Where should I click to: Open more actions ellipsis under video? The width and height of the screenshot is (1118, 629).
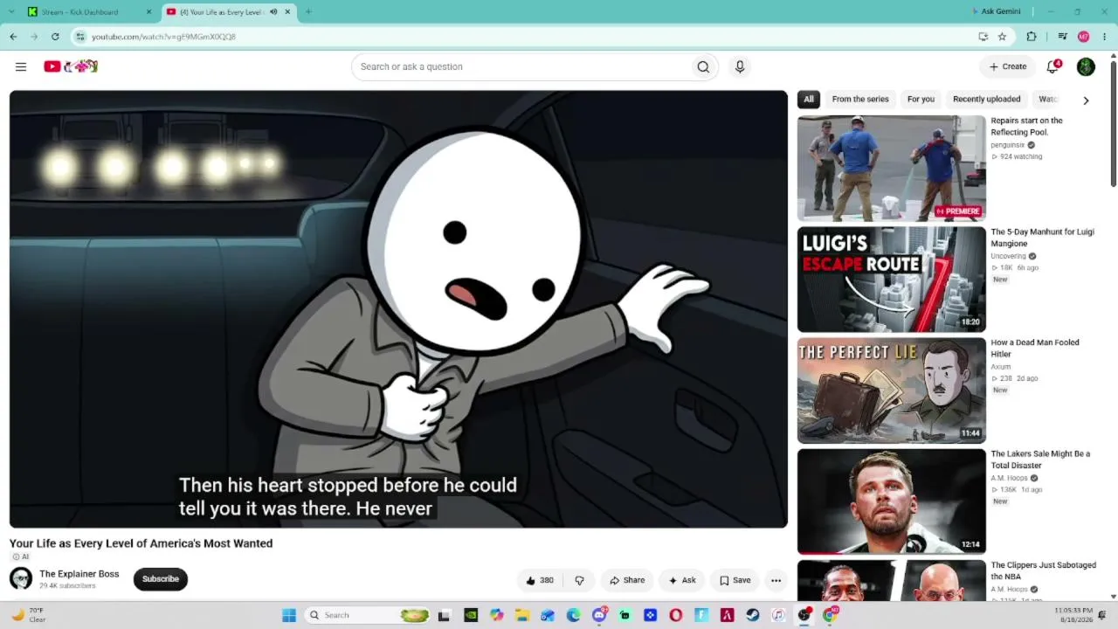pyautogui.click(x=776, y=580)
